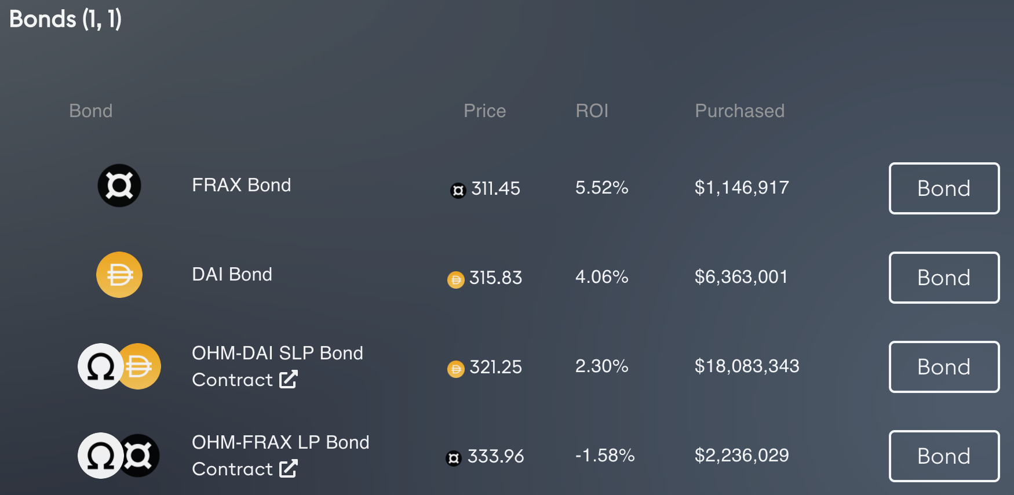The height and width of the screenshot is (495, 1014).
Task: Click the OHM-FRAX LP paired token icon
Action: (x=119, y=456)
